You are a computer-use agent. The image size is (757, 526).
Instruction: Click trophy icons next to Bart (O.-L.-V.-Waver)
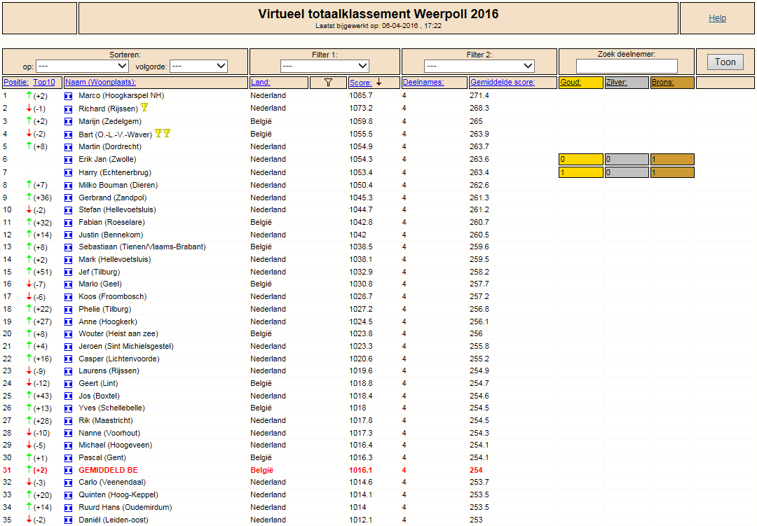click(x=163, y=133)
